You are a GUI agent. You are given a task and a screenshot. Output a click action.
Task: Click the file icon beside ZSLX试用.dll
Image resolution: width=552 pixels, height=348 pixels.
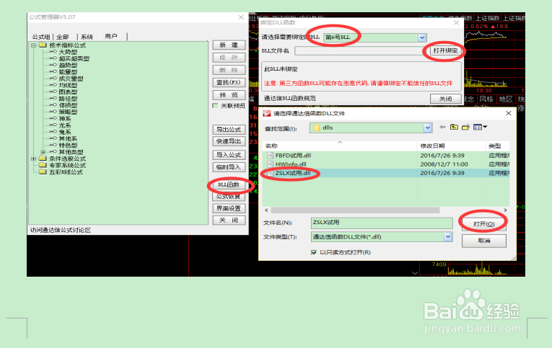270,173
